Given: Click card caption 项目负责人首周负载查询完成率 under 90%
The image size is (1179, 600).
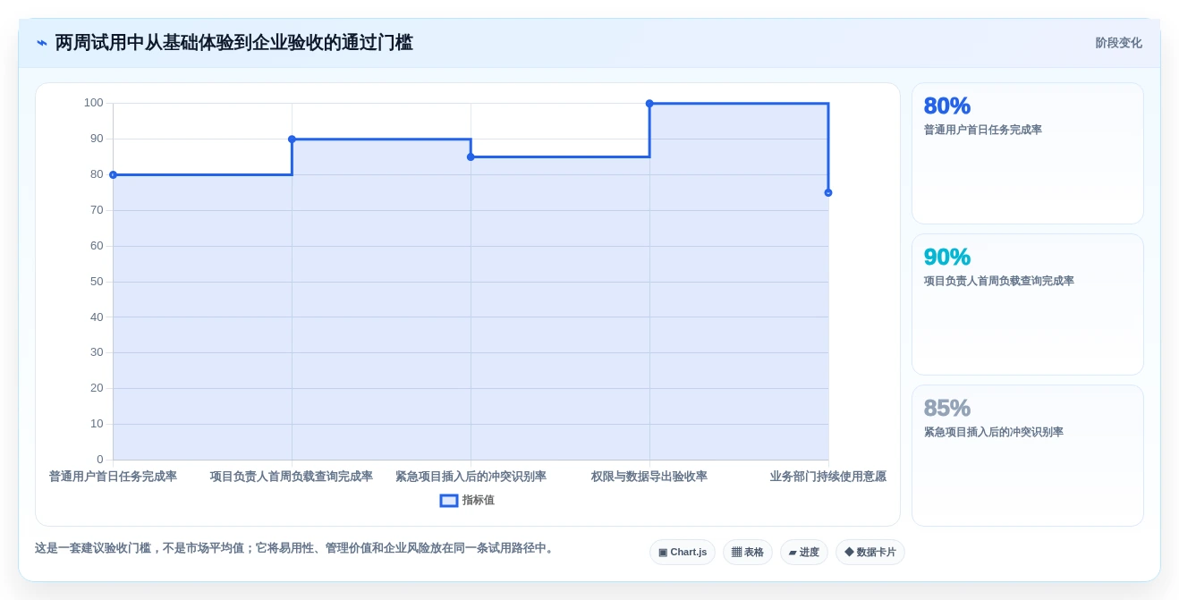Looking at the screenshot, I should (999, 281).
